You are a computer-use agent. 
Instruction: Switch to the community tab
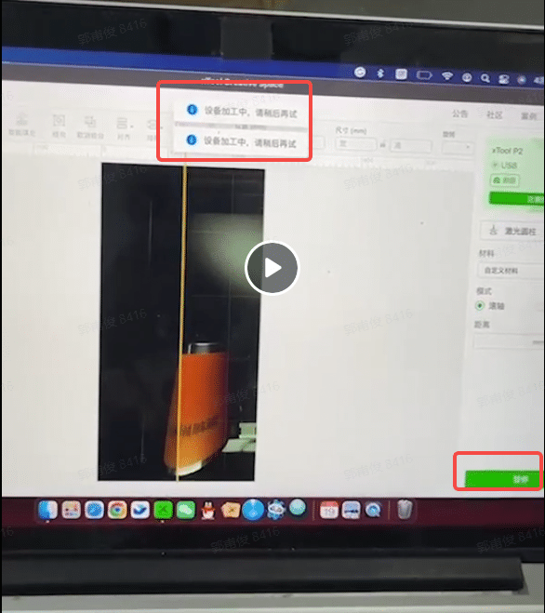click(494, 115)
